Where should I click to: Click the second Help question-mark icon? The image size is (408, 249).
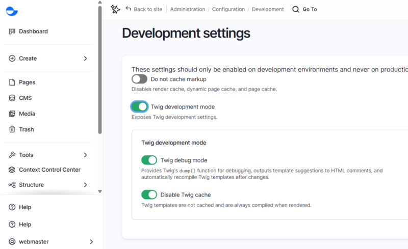pos(12,225)
